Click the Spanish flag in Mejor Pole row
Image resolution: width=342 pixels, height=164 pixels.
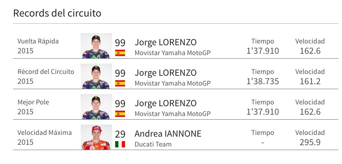point(120,114)
